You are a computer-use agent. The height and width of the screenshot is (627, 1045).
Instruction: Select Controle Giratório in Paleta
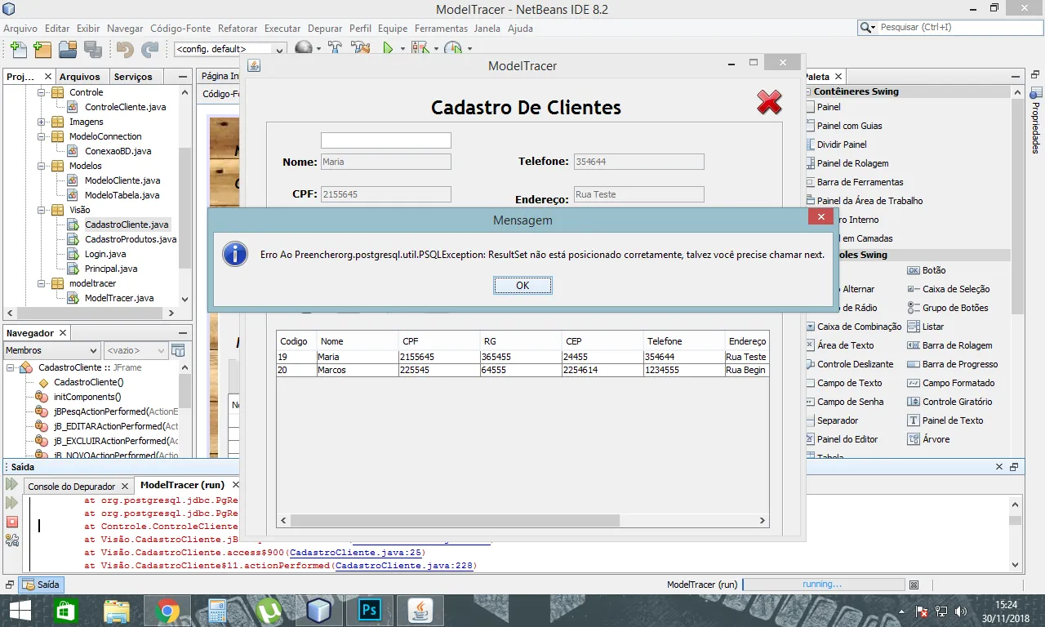point(950,402)
